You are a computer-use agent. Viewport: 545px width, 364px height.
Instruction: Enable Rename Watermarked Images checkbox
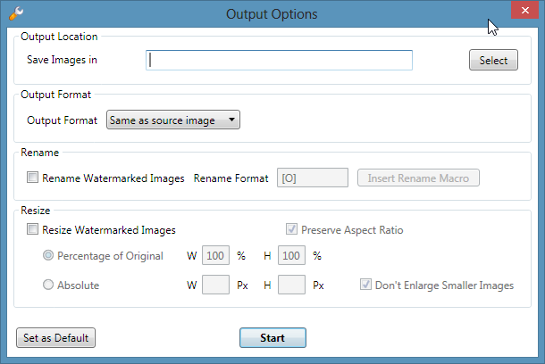pyautogui.click(x=33, y=178)
